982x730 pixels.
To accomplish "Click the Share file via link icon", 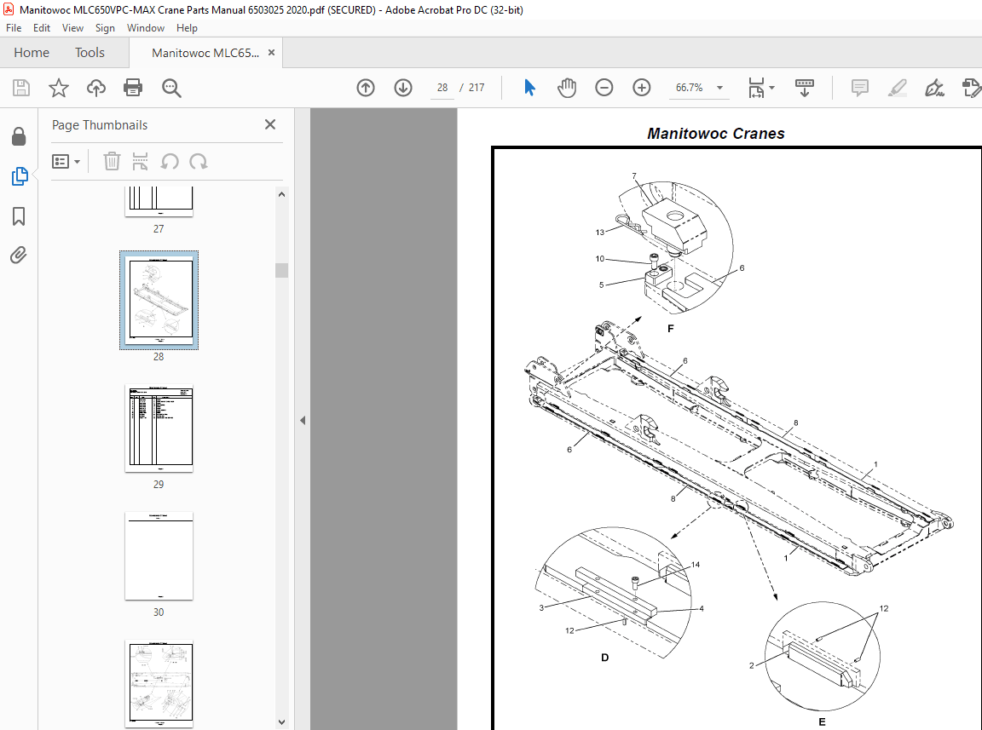I will 95,88.
